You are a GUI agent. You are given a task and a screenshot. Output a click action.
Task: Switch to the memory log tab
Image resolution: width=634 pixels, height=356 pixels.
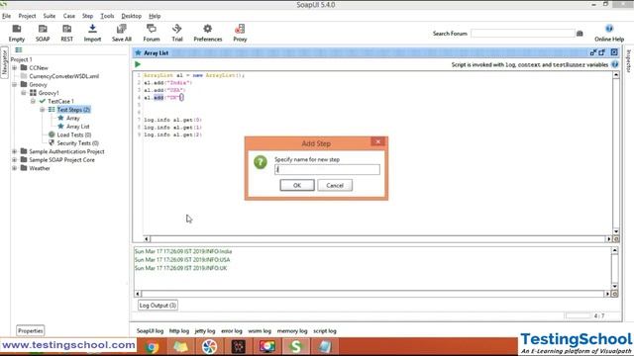coord(292,331)
